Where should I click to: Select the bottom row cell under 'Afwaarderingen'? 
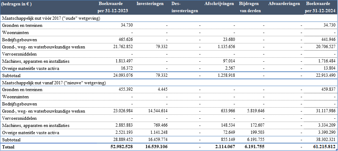pos(284,147)
